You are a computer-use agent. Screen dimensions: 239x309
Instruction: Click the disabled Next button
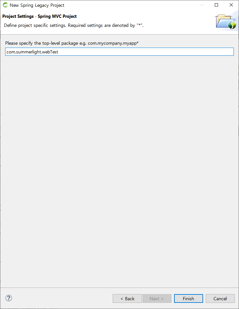[157, 299]
